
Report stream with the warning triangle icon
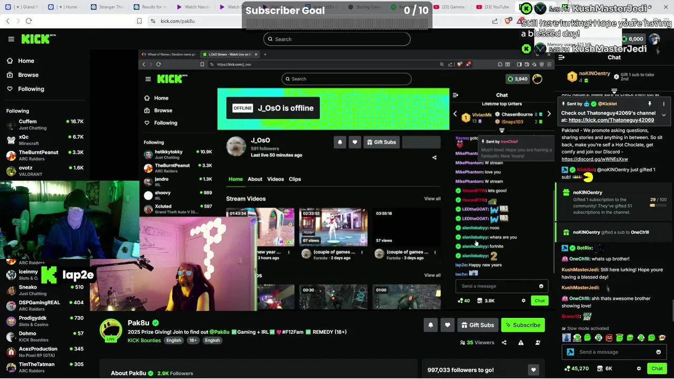[x=521, y=343]
